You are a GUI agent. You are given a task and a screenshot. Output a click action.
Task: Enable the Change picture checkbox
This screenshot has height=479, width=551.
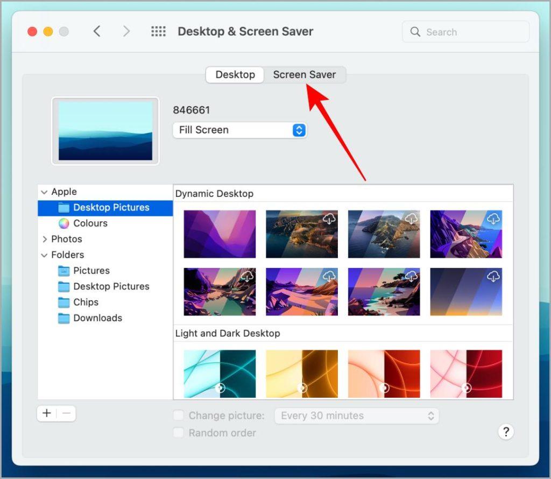[x=179, y=415]
